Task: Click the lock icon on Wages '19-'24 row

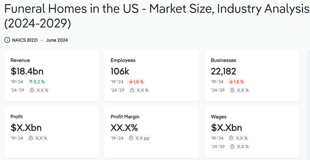Action: (231, 138)
